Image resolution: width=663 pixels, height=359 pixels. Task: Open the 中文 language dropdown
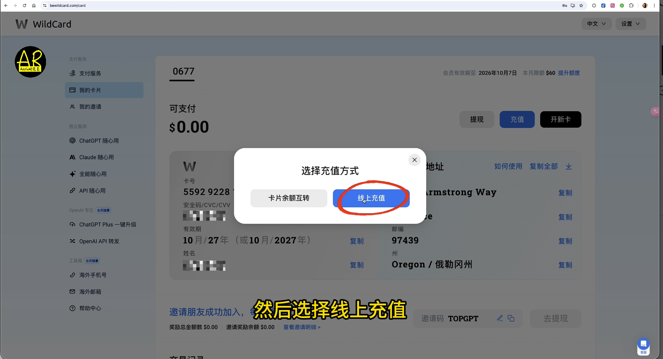tap(596, 24)
